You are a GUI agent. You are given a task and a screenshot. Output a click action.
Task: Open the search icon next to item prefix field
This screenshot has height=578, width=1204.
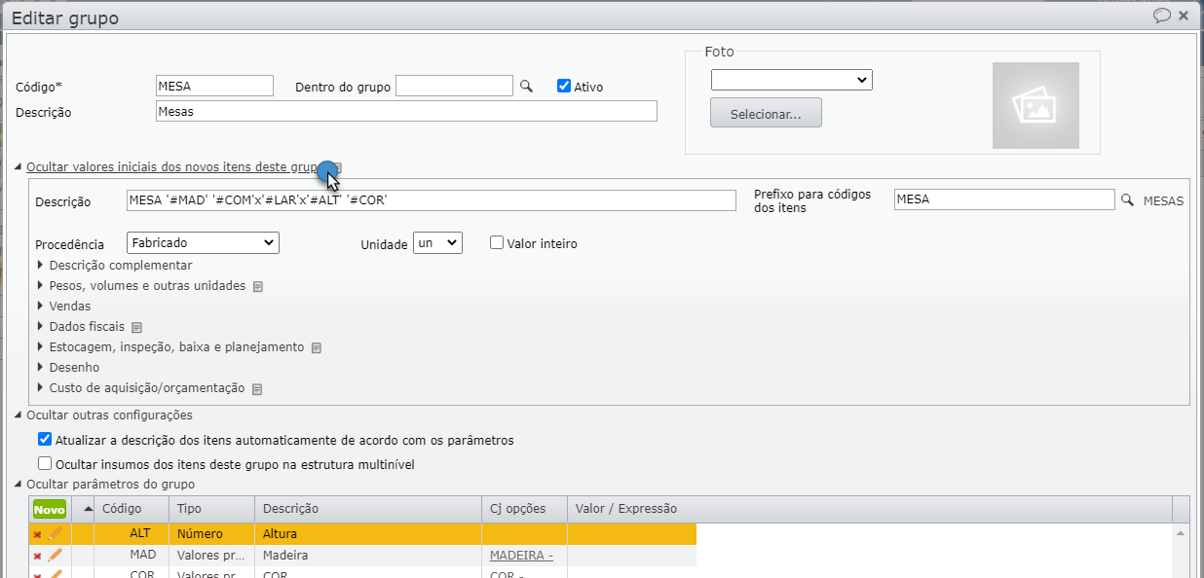click(x=1129, y=199)
